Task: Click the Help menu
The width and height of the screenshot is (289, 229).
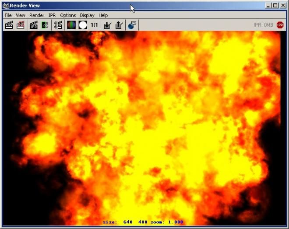Action: (x=103, y=15)
